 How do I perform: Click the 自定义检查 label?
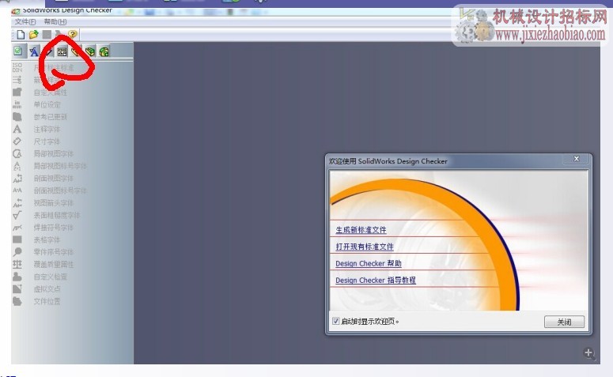[51, 277]
